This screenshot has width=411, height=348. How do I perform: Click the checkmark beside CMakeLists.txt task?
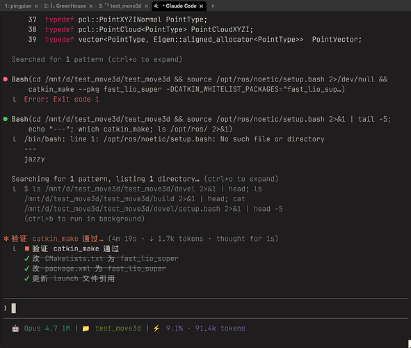pyautogui.click(x=26, y=259)
